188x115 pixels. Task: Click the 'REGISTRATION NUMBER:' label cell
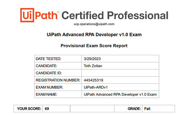(x=58, y=80)
